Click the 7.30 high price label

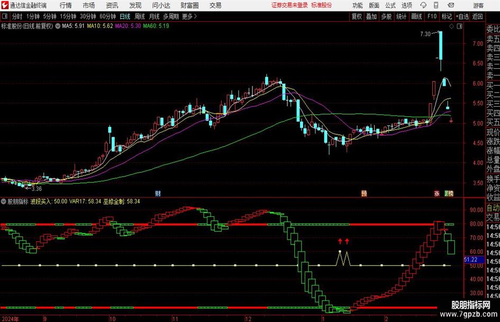[425, 34]
